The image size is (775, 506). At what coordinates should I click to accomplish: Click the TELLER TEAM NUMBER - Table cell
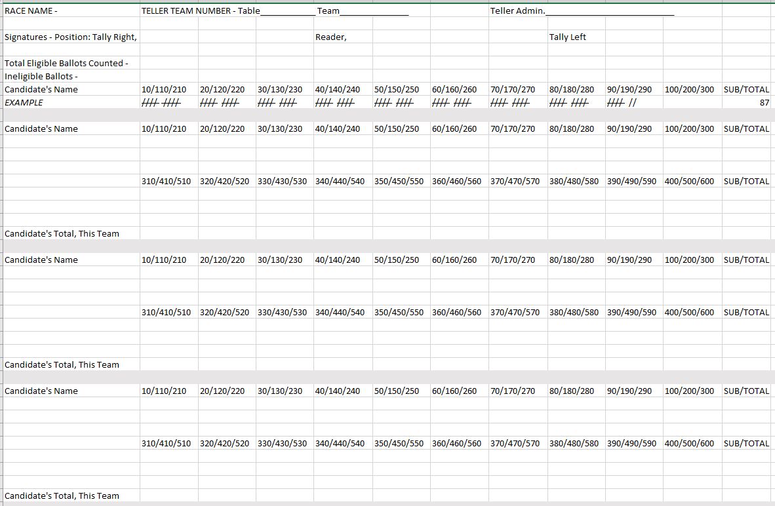coord(201,11)
